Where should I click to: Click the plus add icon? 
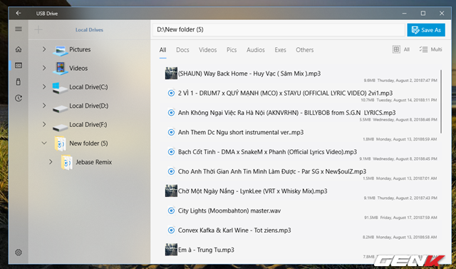click(x=38, y=30)
